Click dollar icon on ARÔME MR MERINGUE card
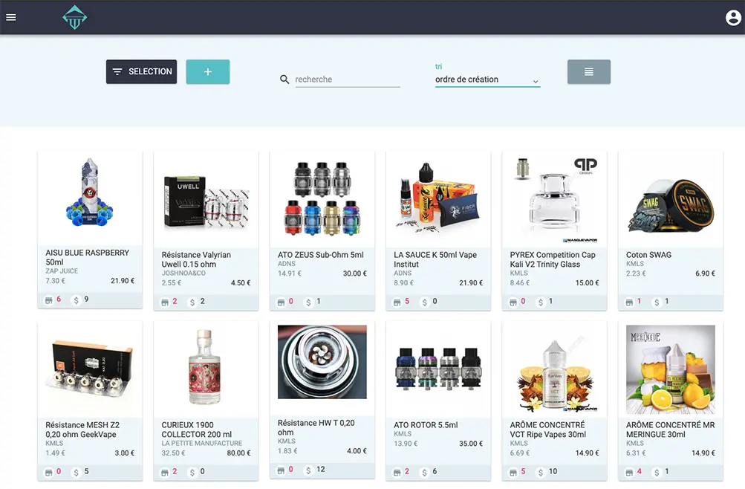Screen dimensions: 745x489 click(657, 473)
